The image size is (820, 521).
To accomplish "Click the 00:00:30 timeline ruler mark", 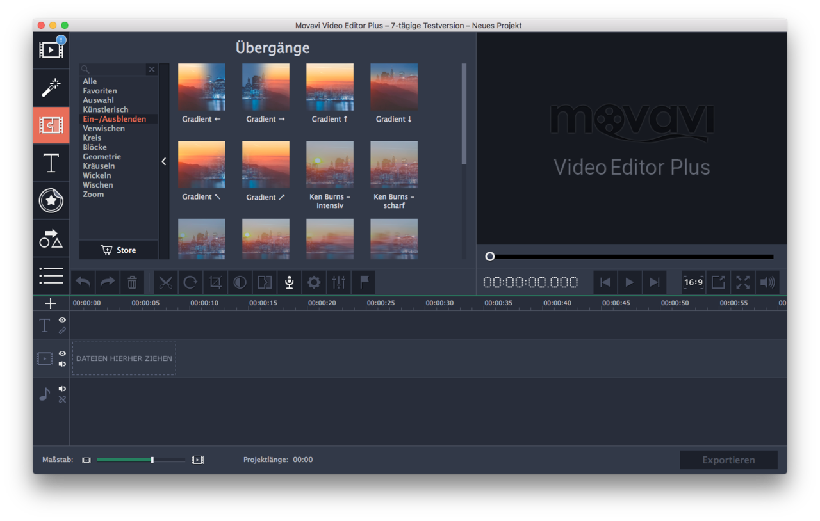I will [x=439, y=303].
